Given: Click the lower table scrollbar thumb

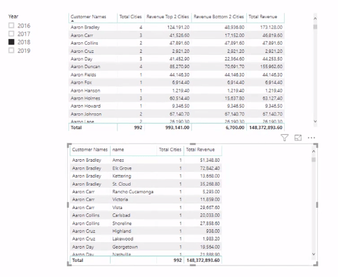Looking at the screenshot, I should (x=313, y=160).
